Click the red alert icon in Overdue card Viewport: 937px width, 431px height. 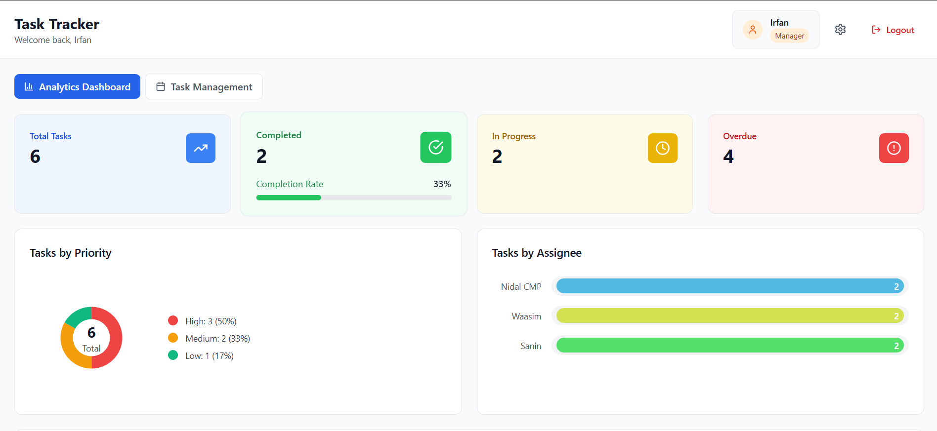pos(894,148)
